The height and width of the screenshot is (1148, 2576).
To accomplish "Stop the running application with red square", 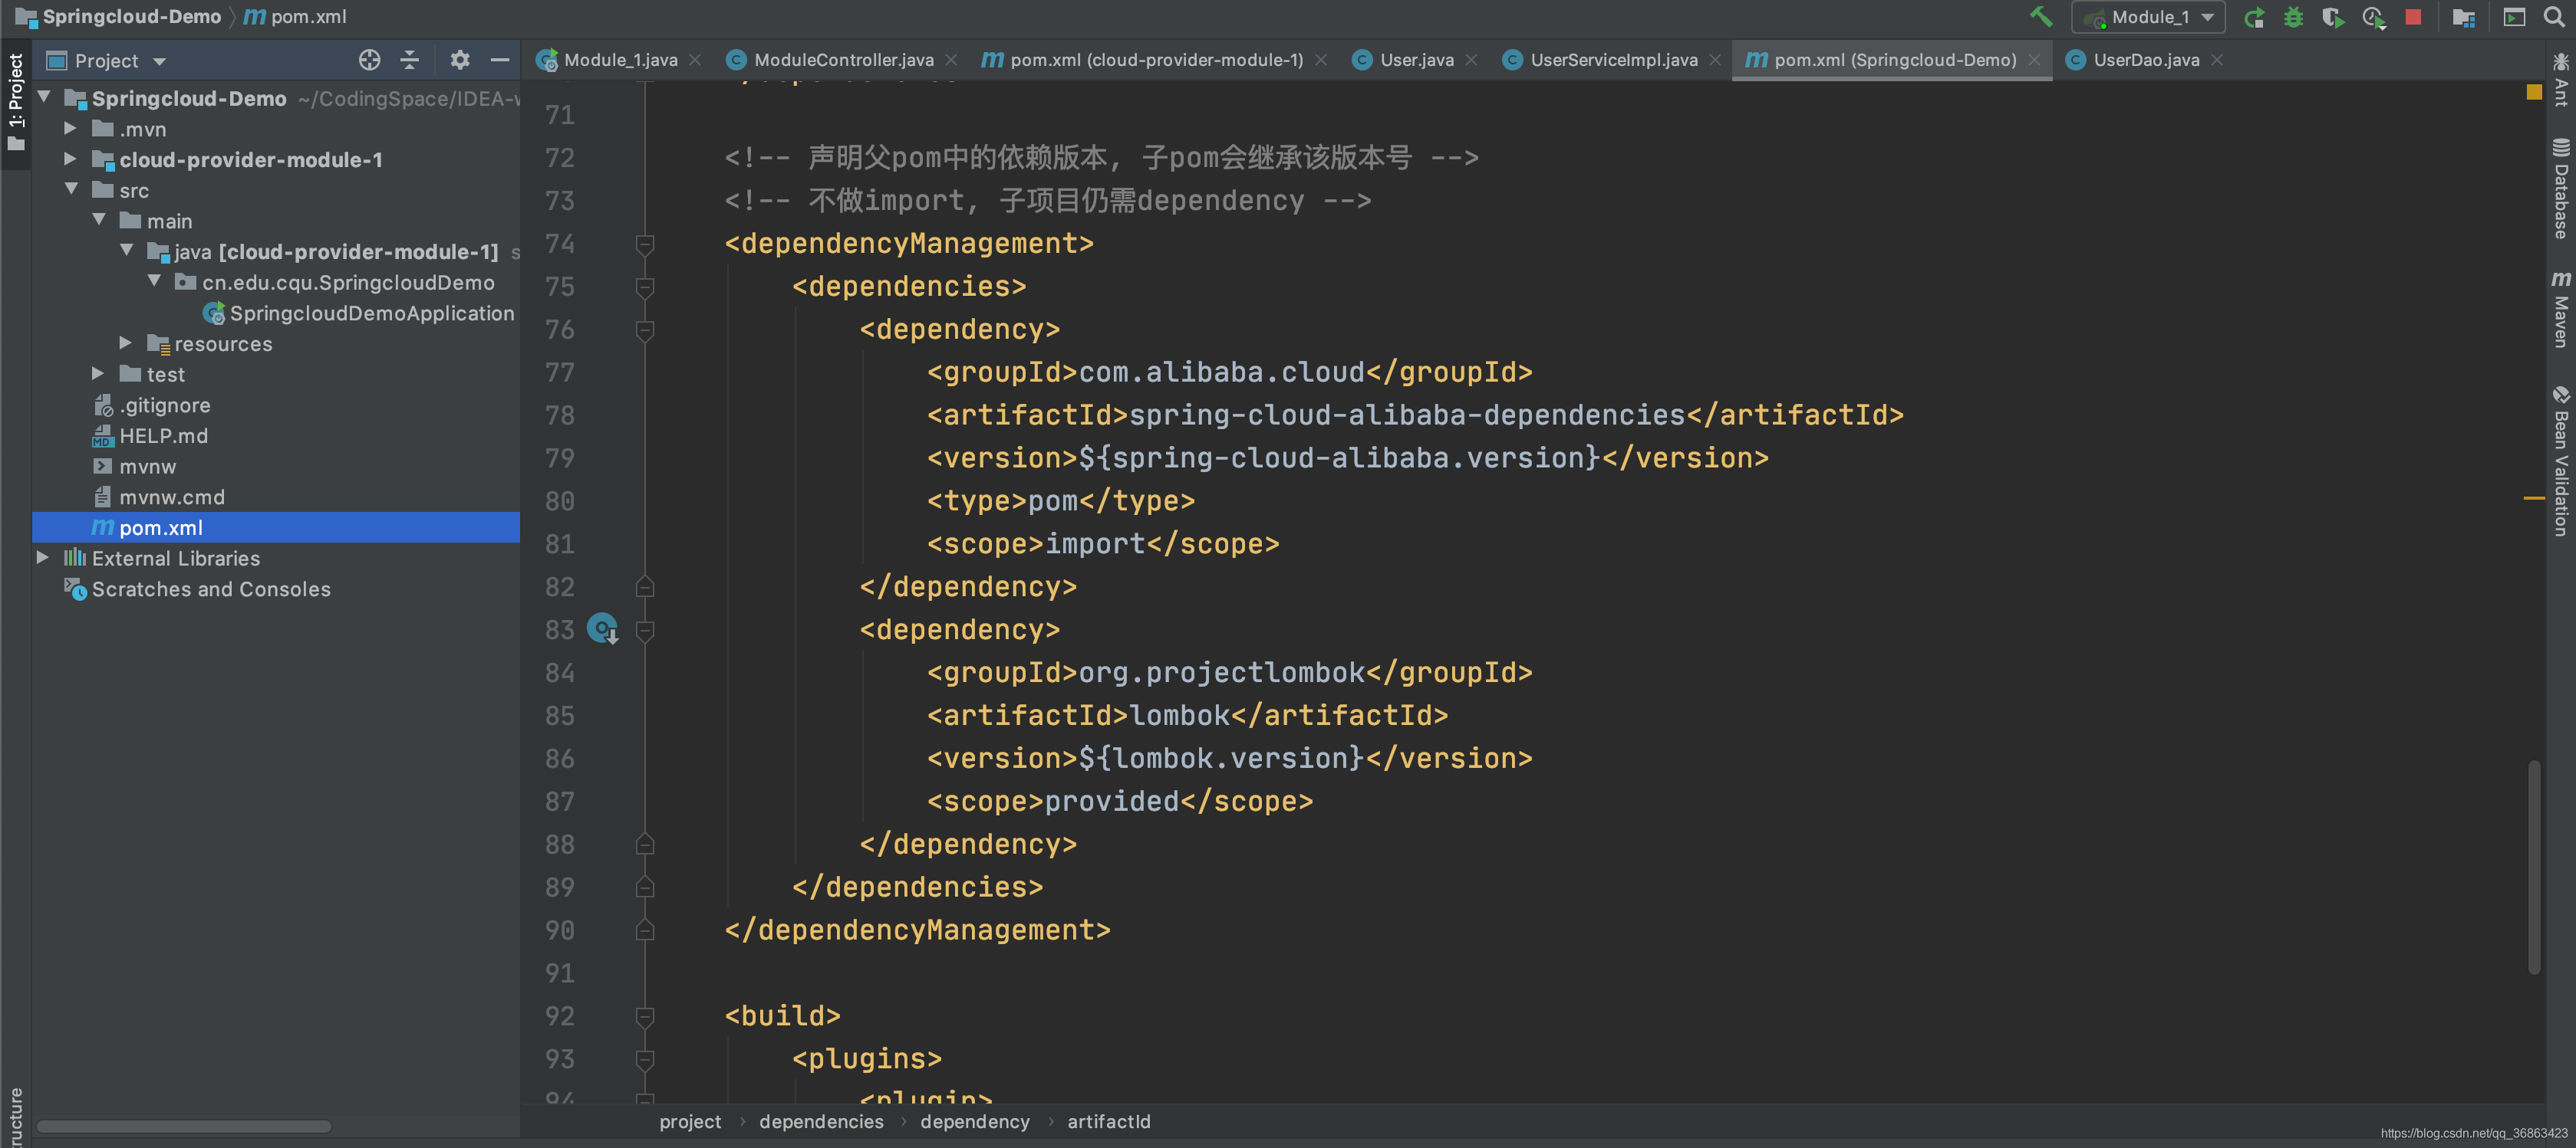I will click(x=2413, y=17).
